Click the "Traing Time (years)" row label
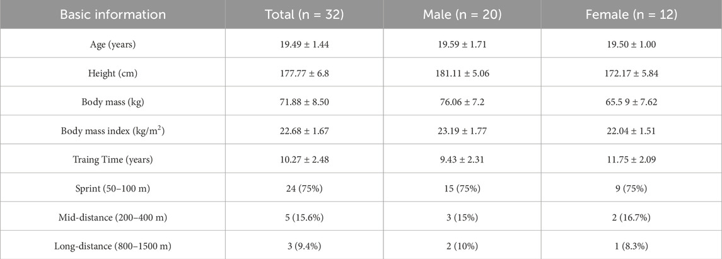The width and height of the screenshot is (722, 259). pyautogui.click(x=114, y=160)
